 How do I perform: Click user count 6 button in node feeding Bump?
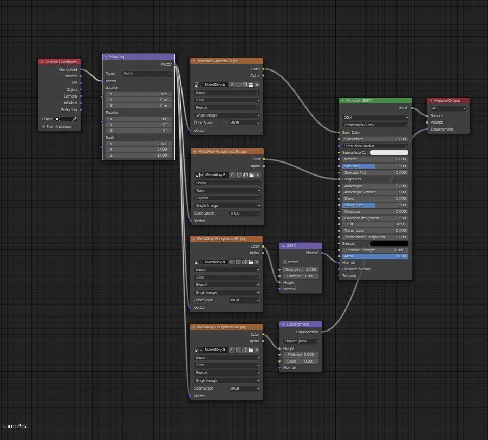tap(232, 262)
